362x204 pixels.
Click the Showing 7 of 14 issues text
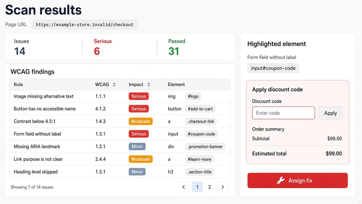tap(32, 187)
